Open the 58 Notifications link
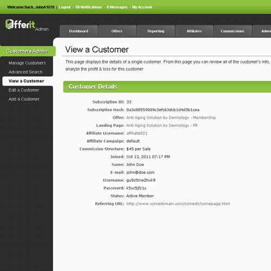271x271 pixels. click(x=88, y=7)
